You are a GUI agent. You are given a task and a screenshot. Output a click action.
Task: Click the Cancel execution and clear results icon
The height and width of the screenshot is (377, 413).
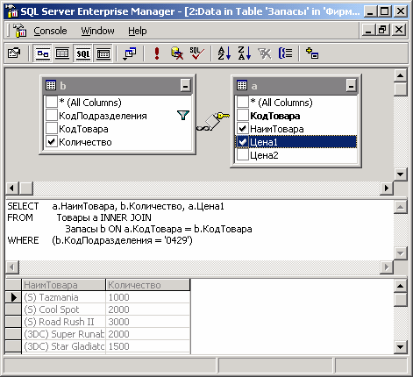(x=177, y=53)
